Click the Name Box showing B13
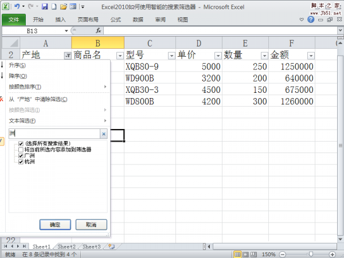The image size is (344, 258). tap(33, 31)
